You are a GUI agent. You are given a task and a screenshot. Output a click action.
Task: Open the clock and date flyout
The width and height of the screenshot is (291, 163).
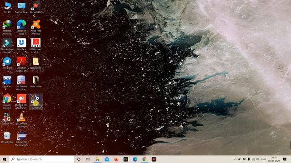[x=274, y=159]
